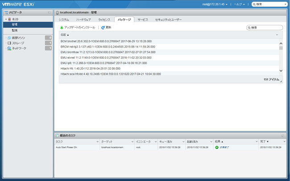Open the Name column options chevron
Screen dimensions: 290x181
[277, 35]
